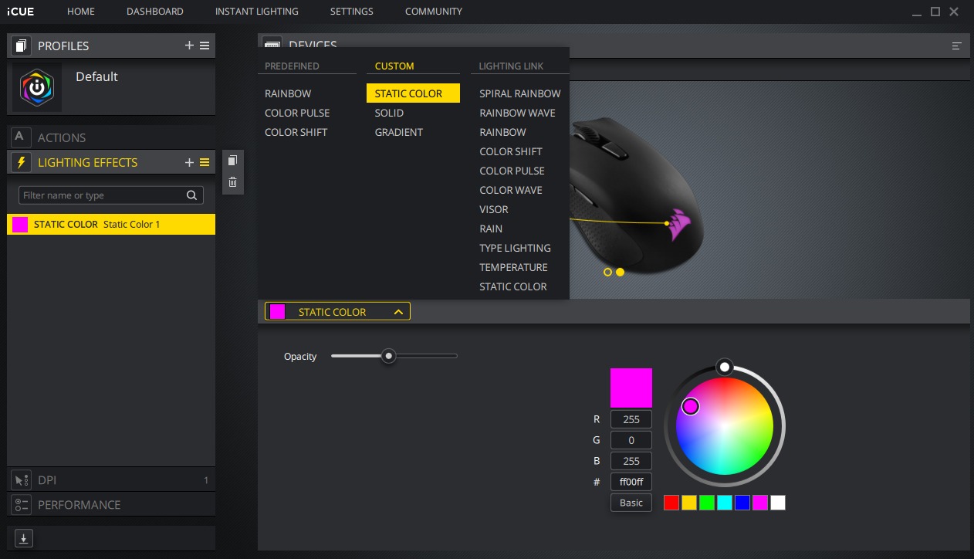This screenshot has width=974, height=559.
Task: Select the Static Color 1 effect row
Action: tap(111, 225)
